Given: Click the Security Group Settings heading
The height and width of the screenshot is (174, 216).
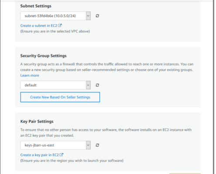Looking at the screenshot, I should [x=43, y=56].
